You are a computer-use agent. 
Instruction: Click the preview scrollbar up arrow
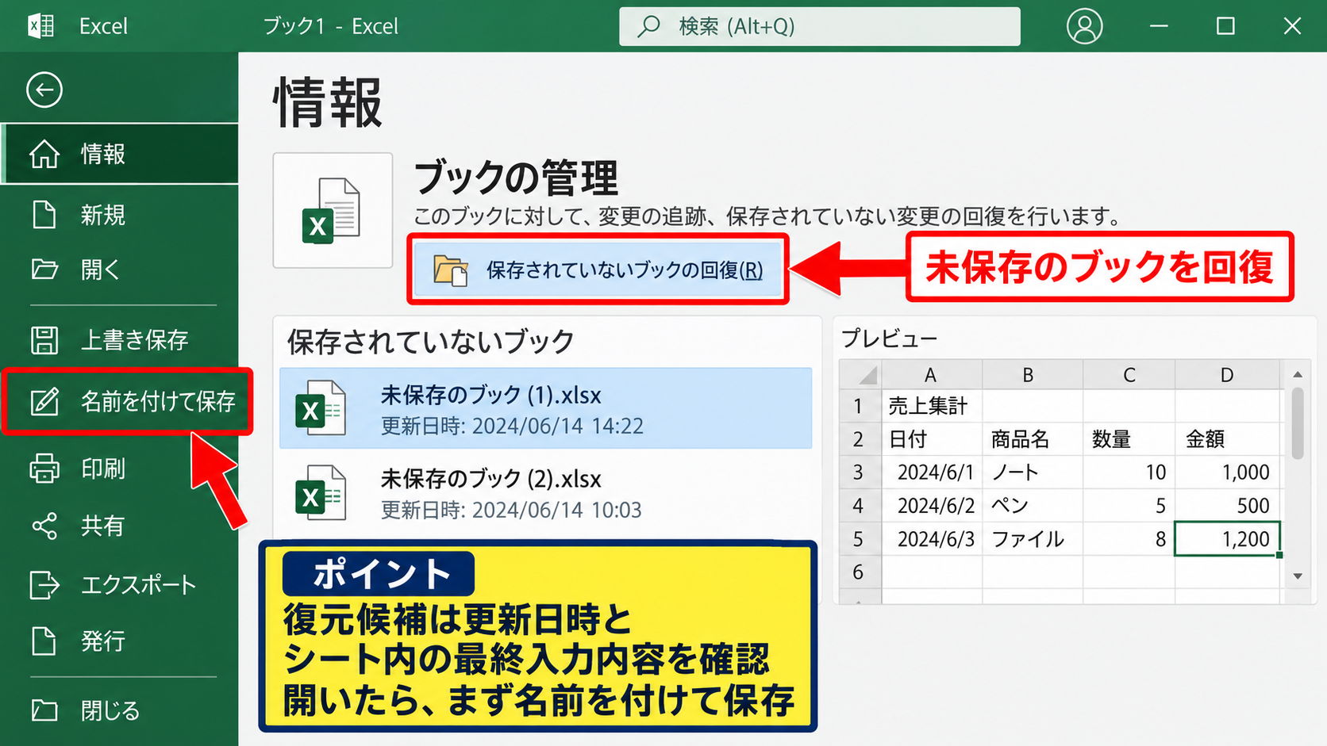point(1298,374)
